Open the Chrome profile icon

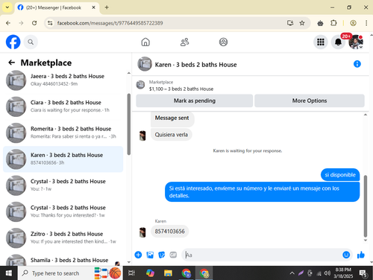[x=353, y=23]
